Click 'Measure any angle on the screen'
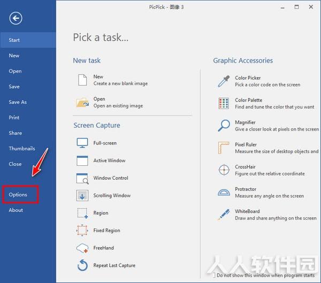The height and width of the screenshot is (283, 321). [x=270, y=196]
